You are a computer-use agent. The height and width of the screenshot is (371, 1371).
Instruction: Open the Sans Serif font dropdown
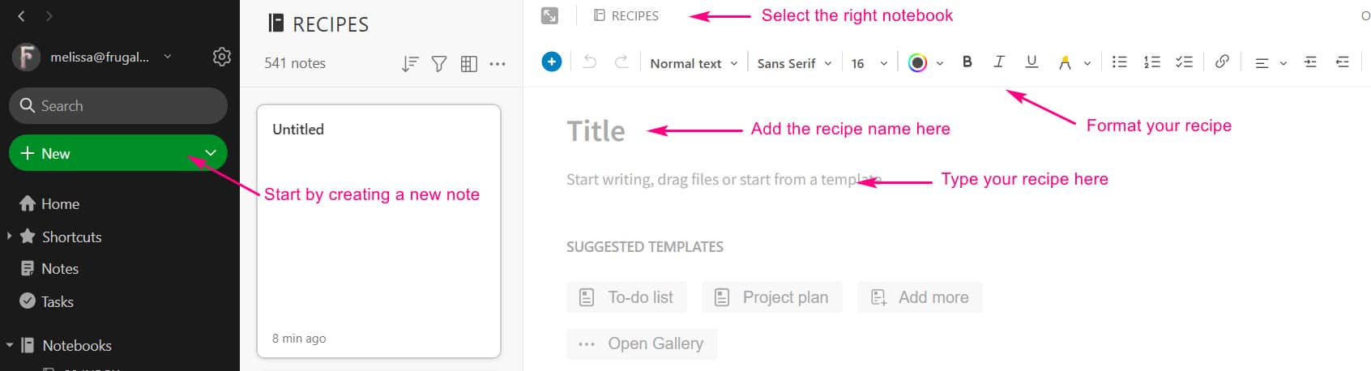click(794, 63)
